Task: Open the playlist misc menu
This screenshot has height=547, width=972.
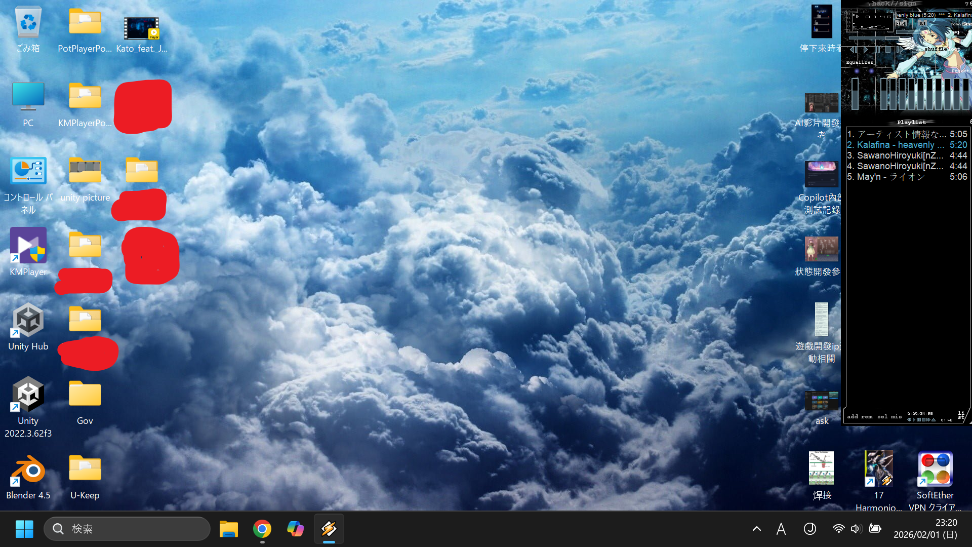Action: click(896, 416)
